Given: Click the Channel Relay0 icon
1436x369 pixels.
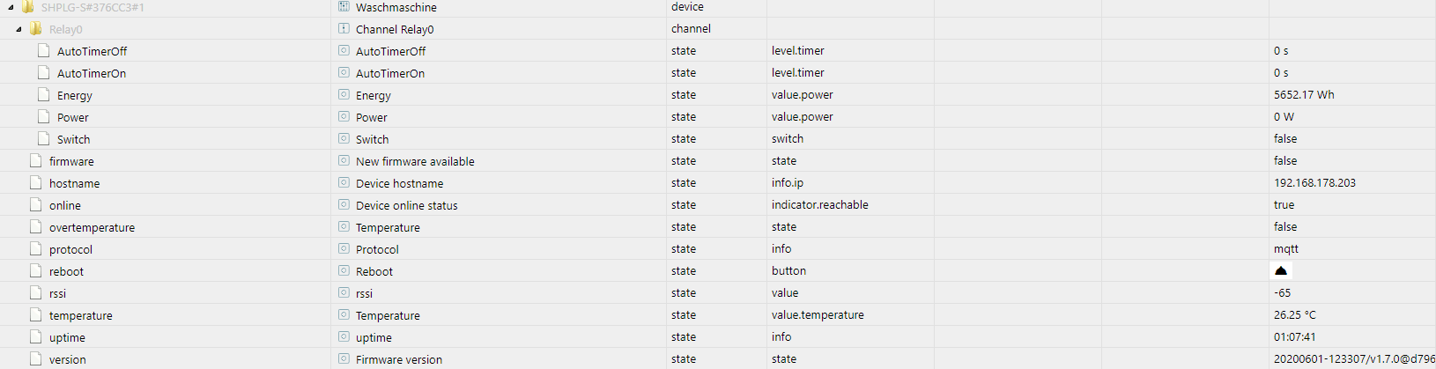Looking at the screenshot, I should pos(344,28).
